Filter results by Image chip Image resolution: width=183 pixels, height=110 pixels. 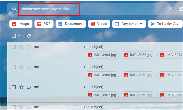coord(21,24)
